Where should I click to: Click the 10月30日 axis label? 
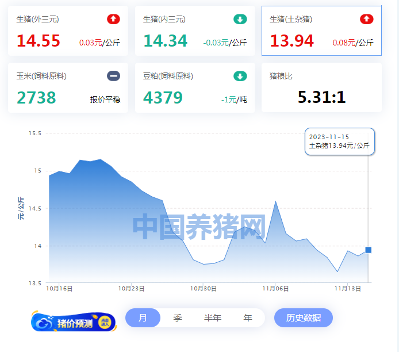point(204,288)
